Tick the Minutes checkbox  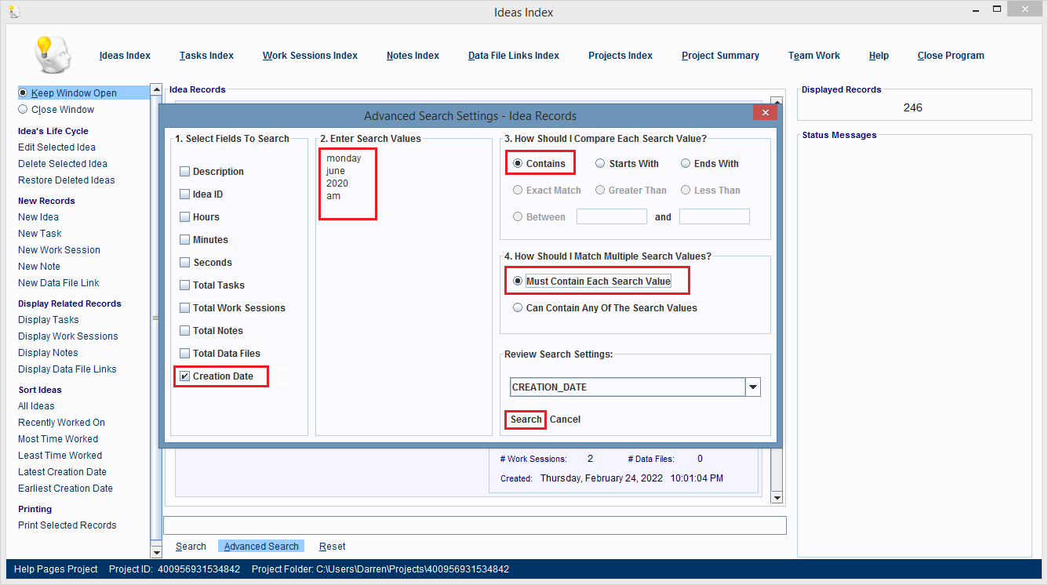click(185, 240)
